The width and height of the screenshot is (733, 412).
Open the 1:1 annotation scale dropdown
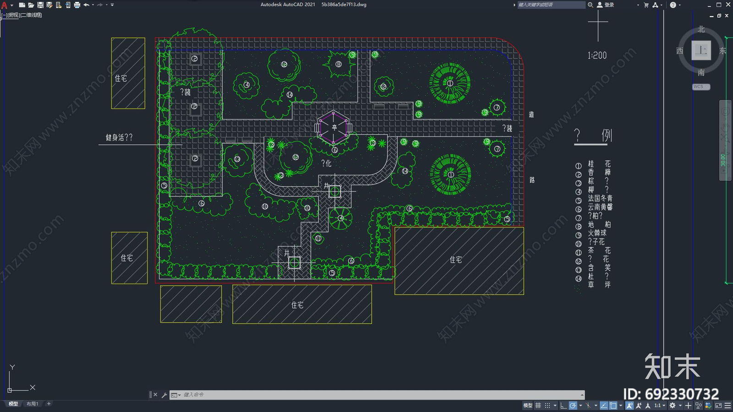660,405
